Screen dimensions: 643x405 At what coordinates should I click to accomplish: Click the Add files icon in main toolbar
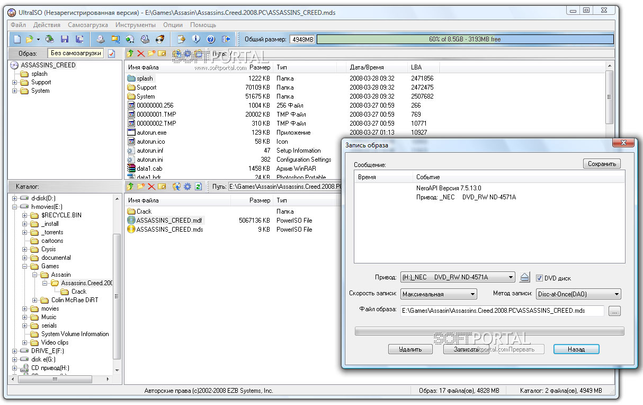coord(181,39)
